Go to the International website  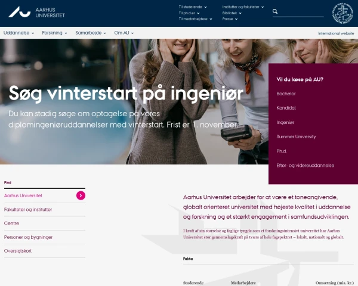[x=336, y=33]
